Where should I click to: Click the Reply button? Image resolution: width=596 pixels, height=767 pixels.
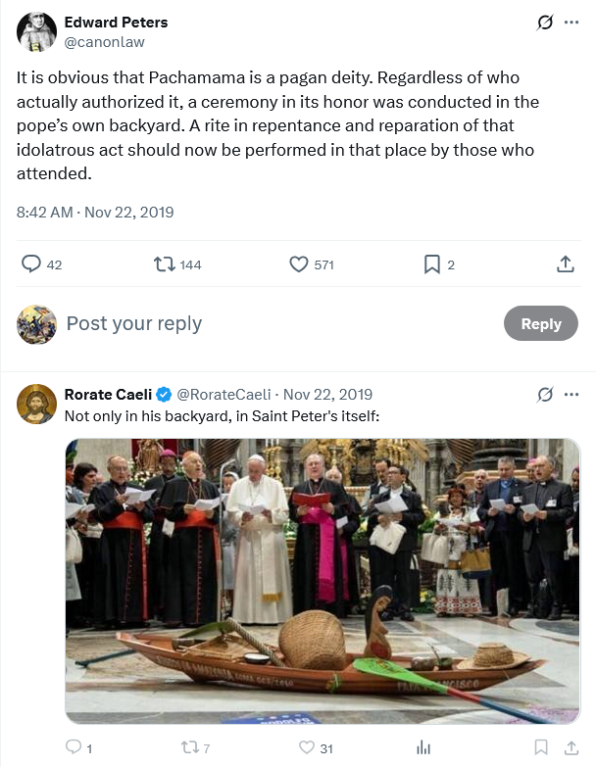pyautogui.click(x=540, y=324)
